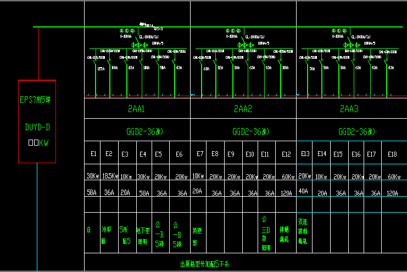407x272 pixels.
Task: Select the green description text under E4
Action: tap(143, 236)
